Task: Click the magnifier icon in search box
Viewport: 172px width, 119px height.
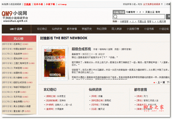Action: click(x=115, y=17)
